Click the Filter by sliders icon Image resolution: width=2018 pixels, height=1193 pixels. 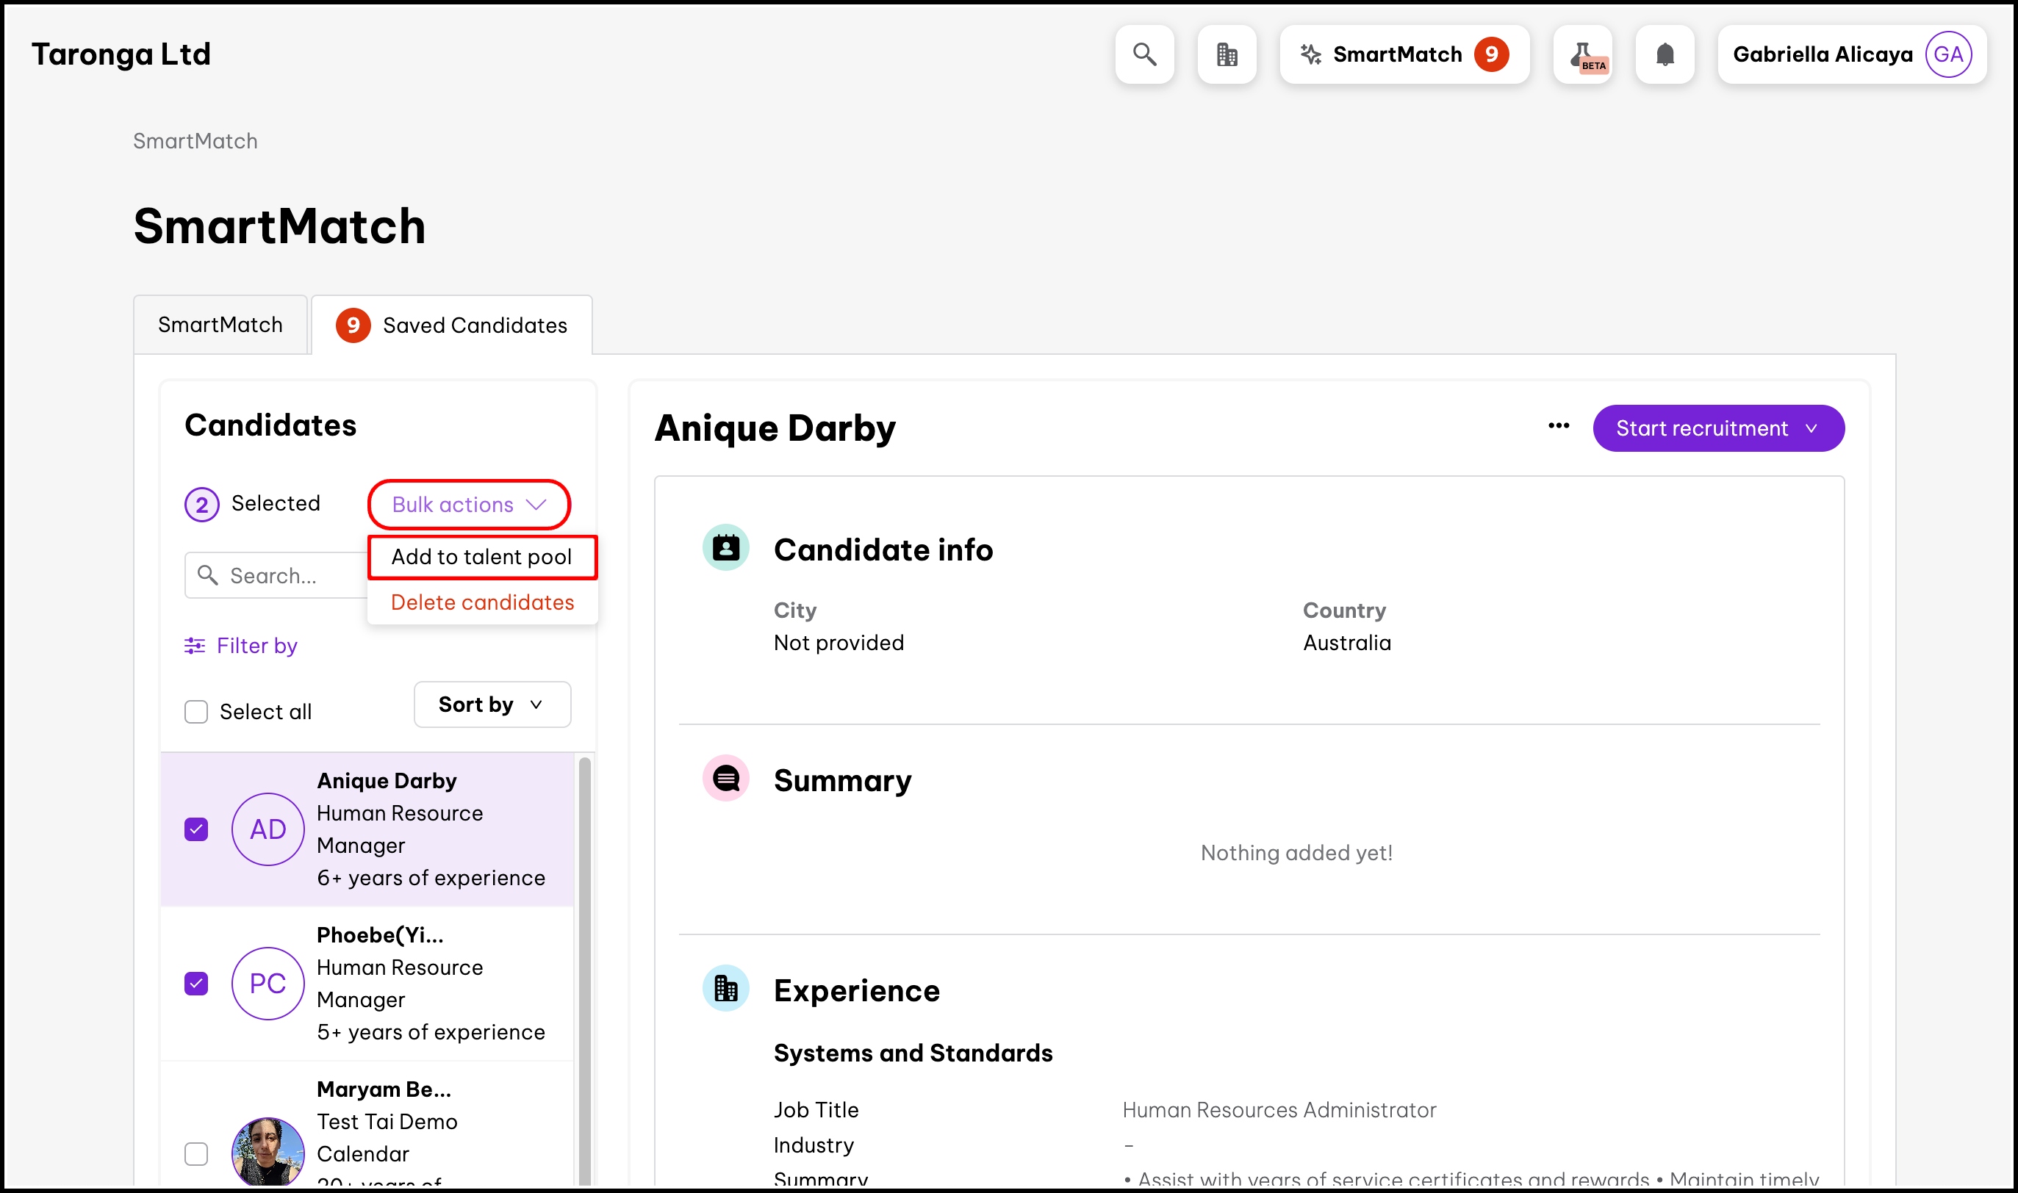pos(195,646)
